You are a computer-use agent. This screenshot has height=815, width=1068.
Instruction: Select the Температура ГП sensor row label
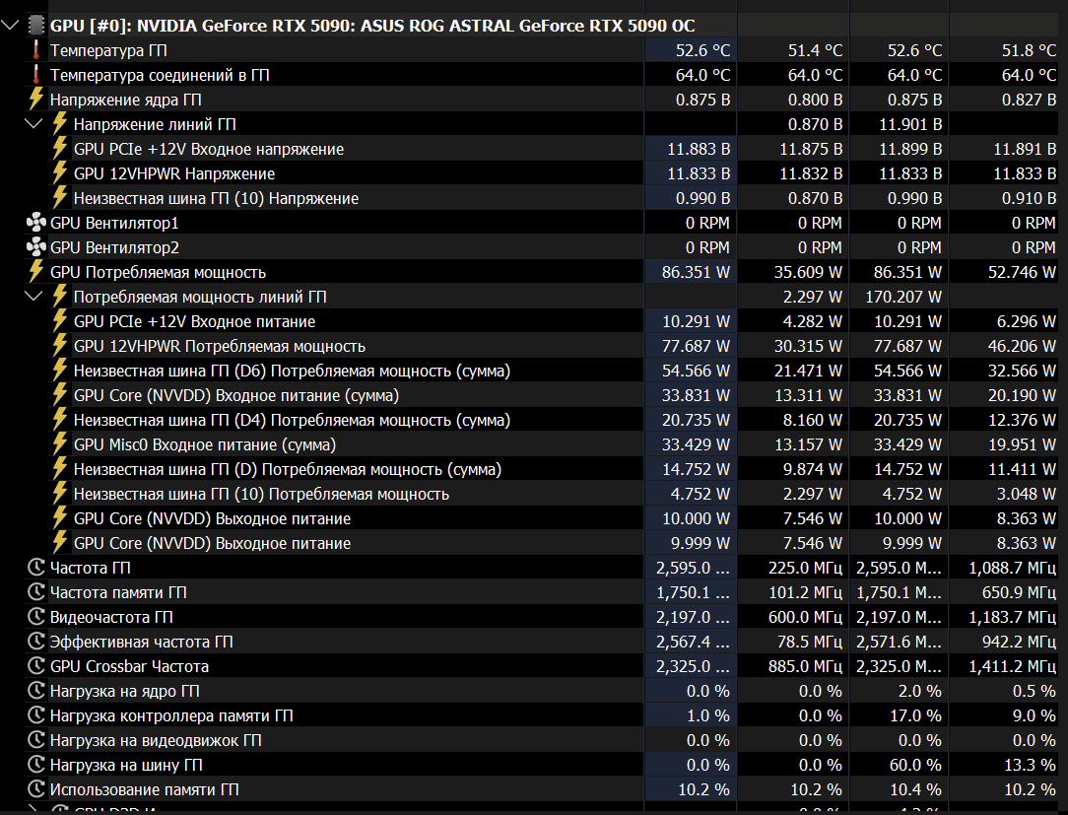click(x=108, y=50)
